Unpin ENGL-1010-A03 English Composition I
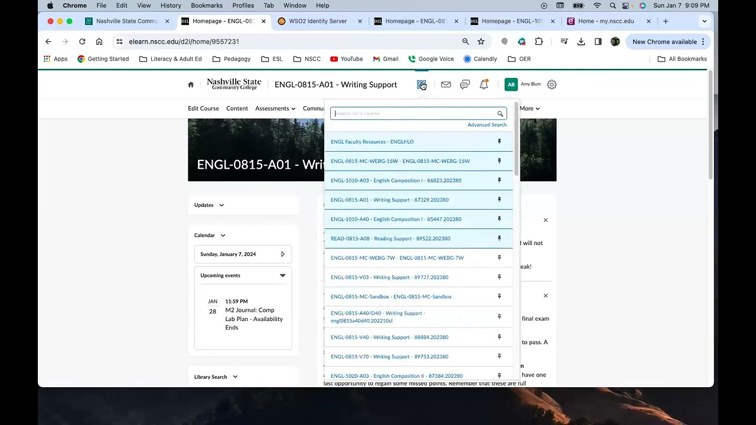Screen dimensions: 756x425 tap(499, 181)
